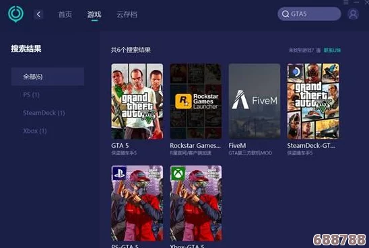Switch to the 云存档 tab
The height and width of the screenshot is (248, 369).
tap(127, 15)
